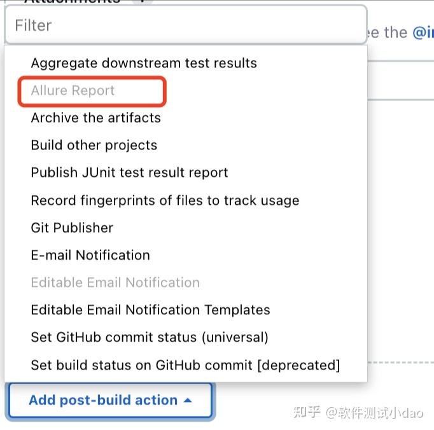The image size is (434, 430).
Task: Click the Filter search field
Action: coord(185,25)
